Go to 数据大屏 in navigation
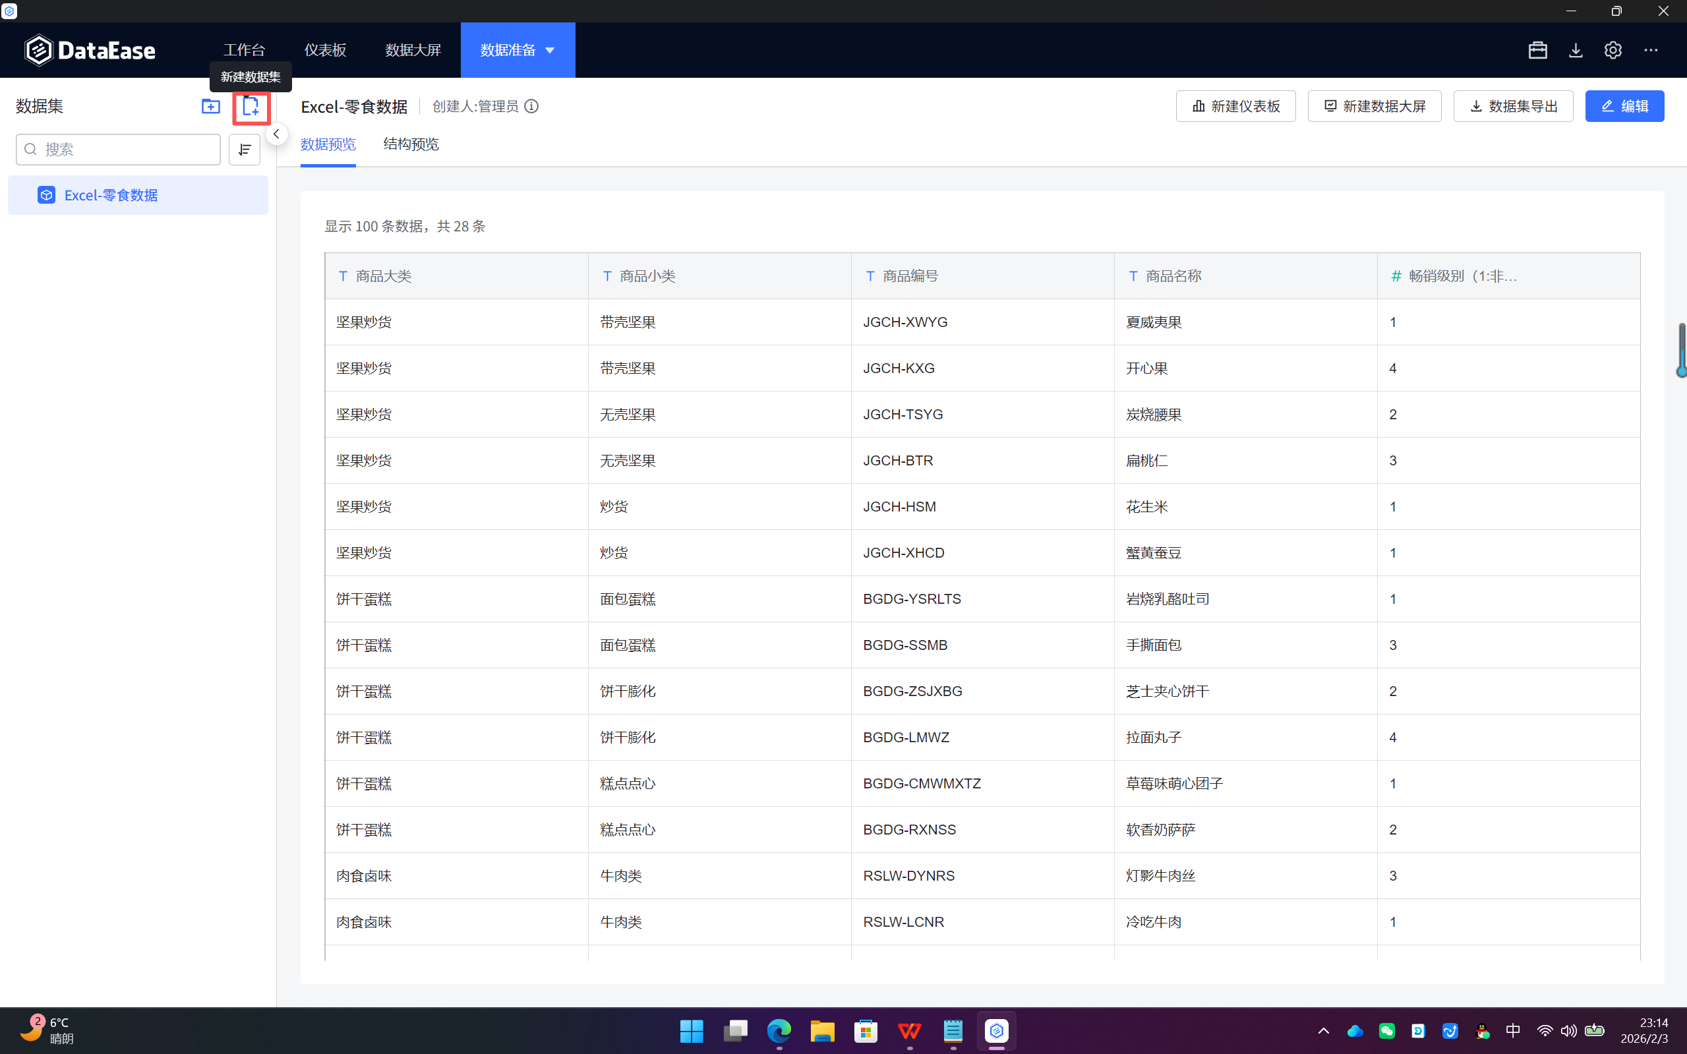 413,50
